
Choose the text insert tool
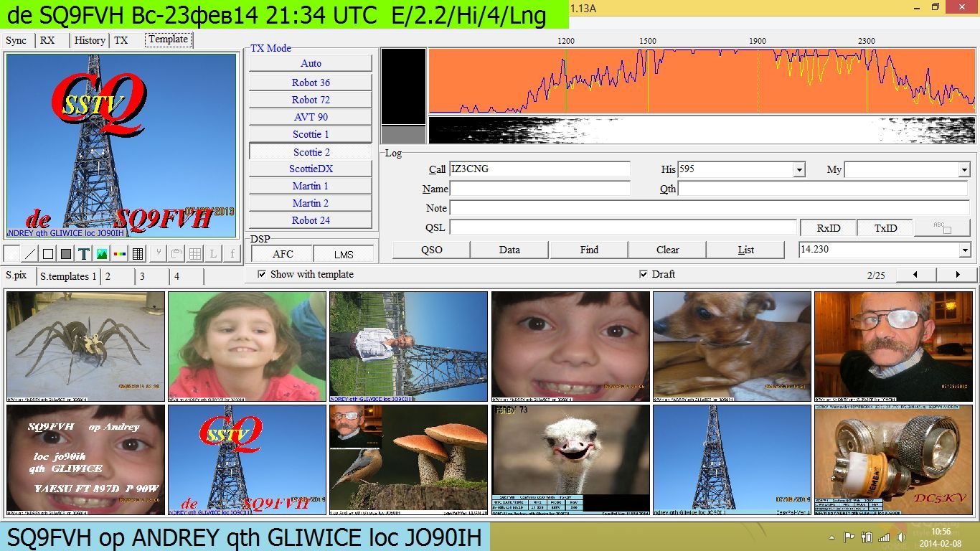click(x=84, y=253)
